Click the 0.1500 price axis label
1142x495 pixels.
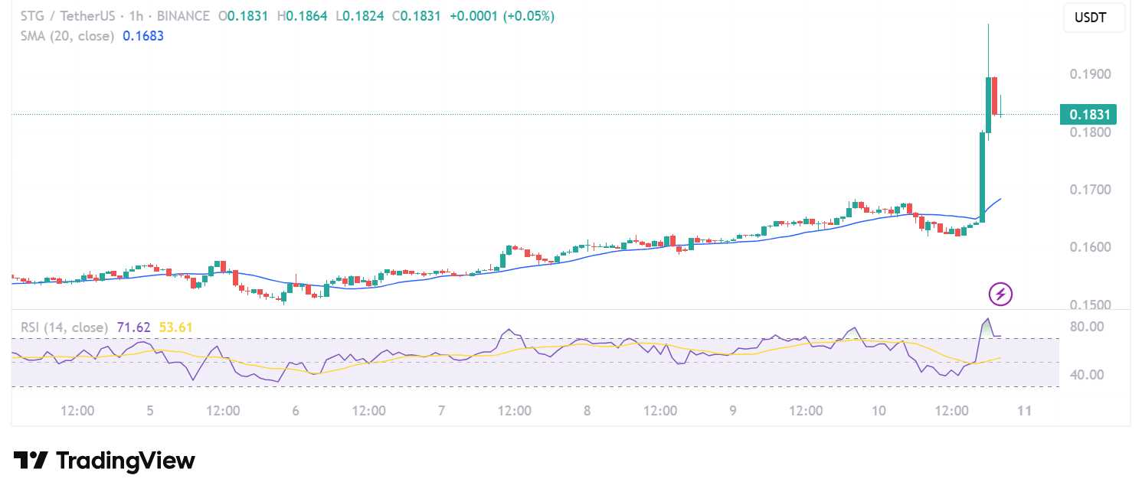(1089, 305)
